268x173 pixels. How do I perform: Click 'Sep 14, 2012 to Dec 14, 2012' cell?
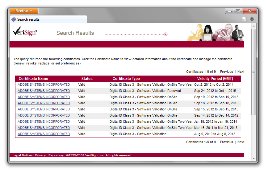216,115
